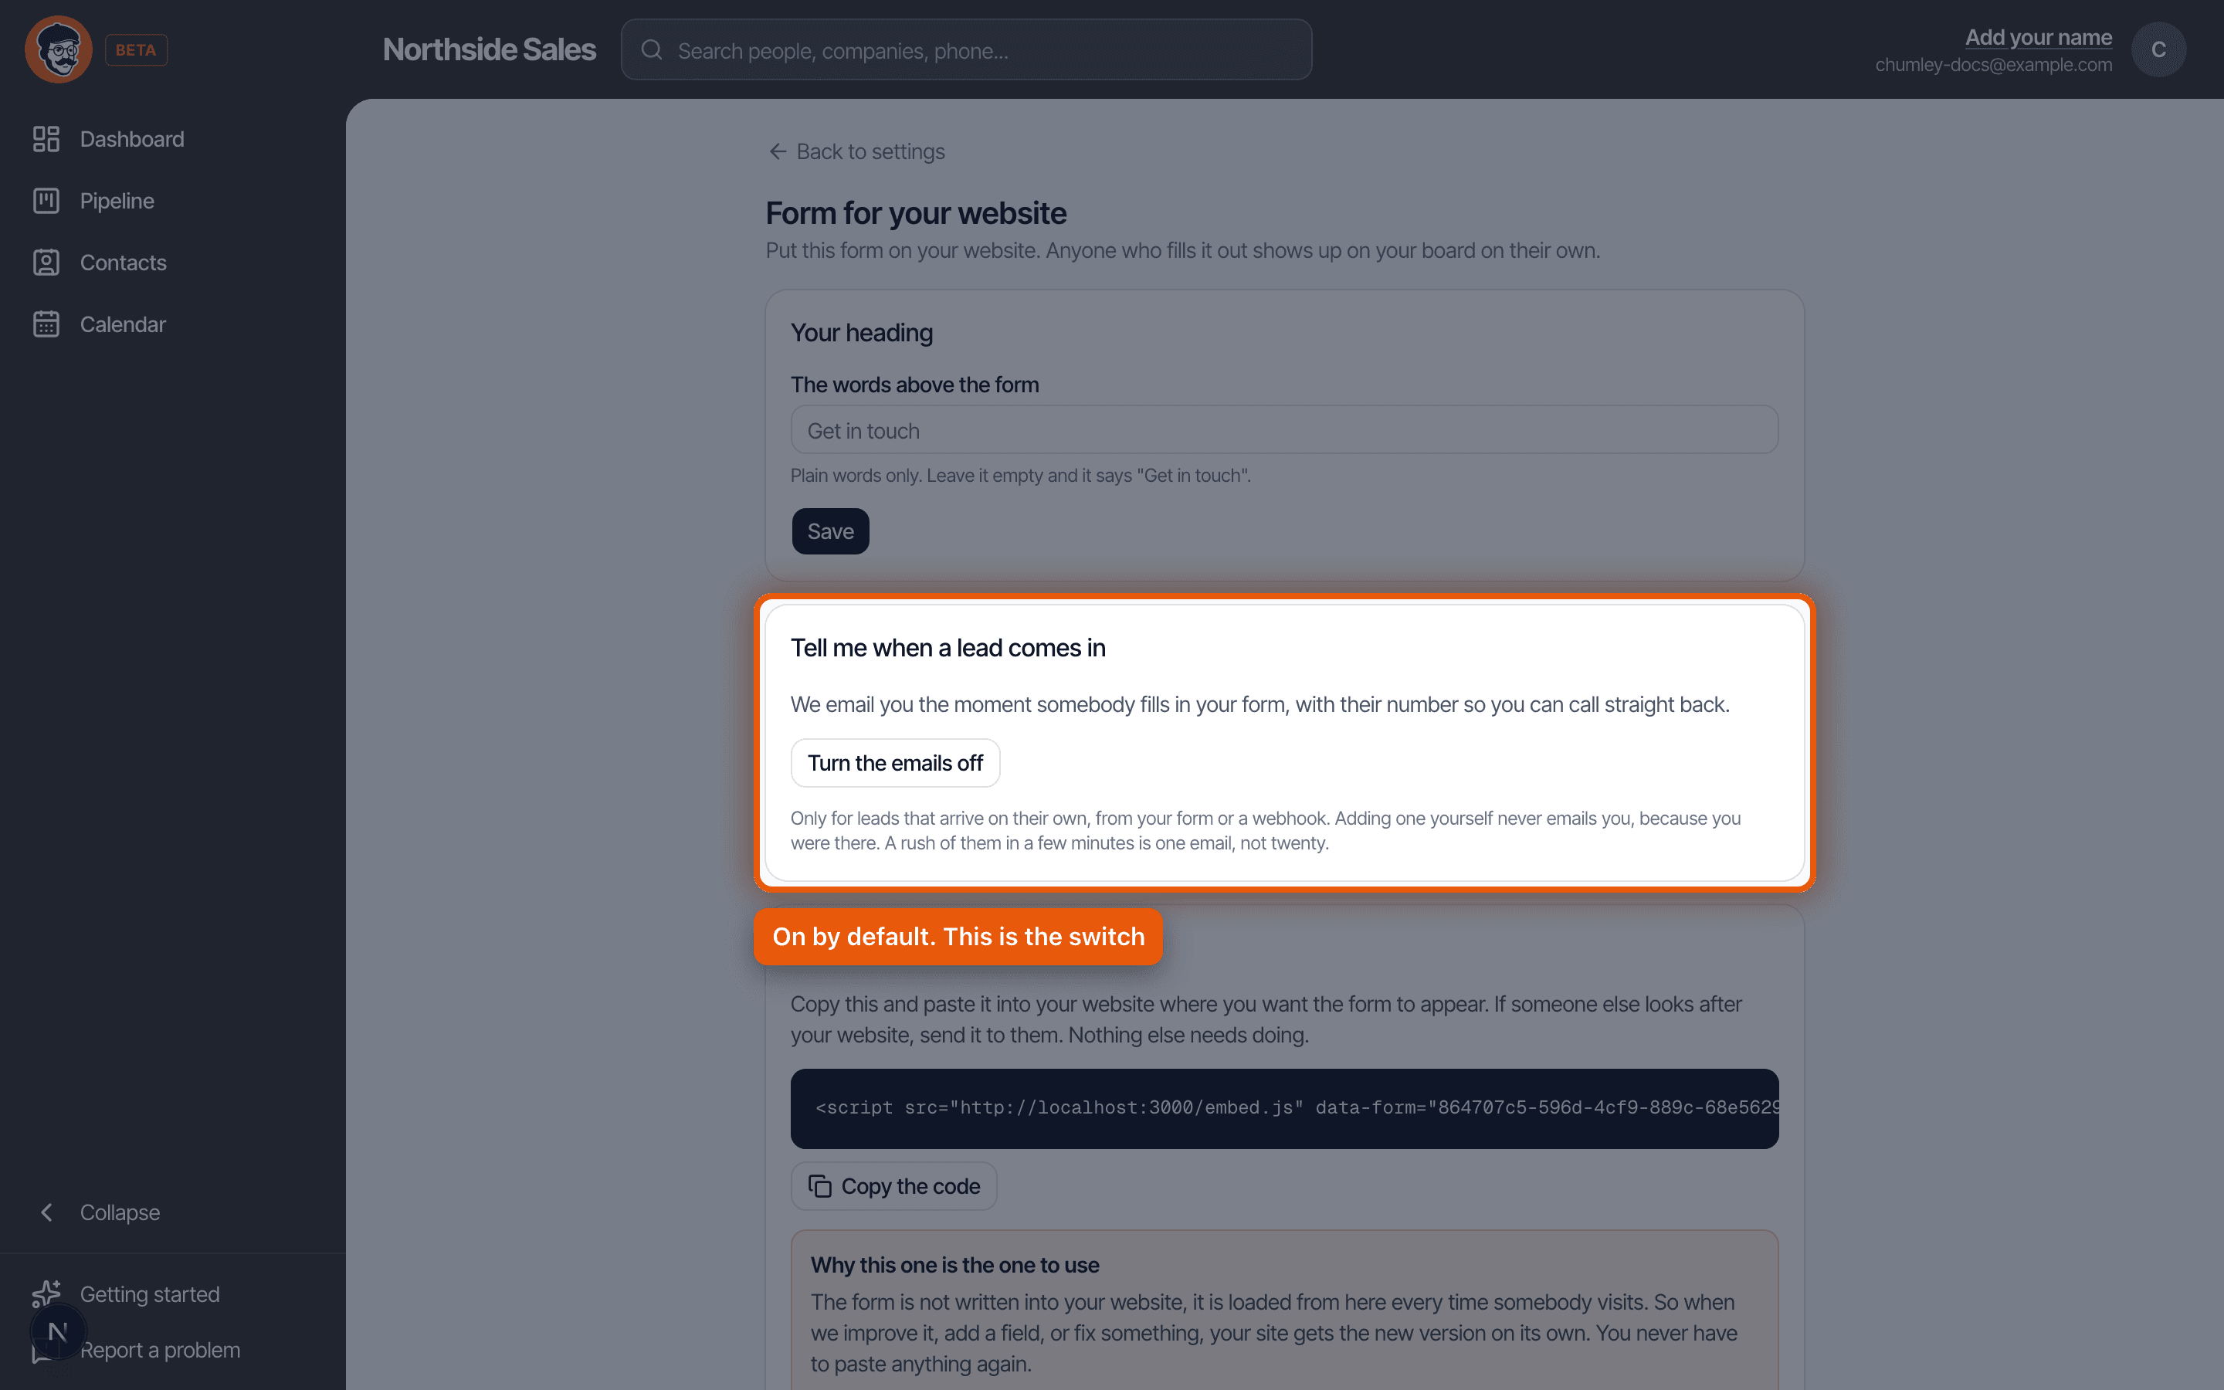Open the Contacts menu item

pyautogui.click(x=123, y=262)
